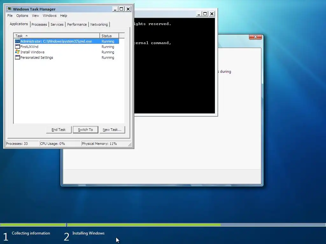Click Running status of FirstUXWnd
This screenshot has height=244, width=326.
[x=108, y=47]
